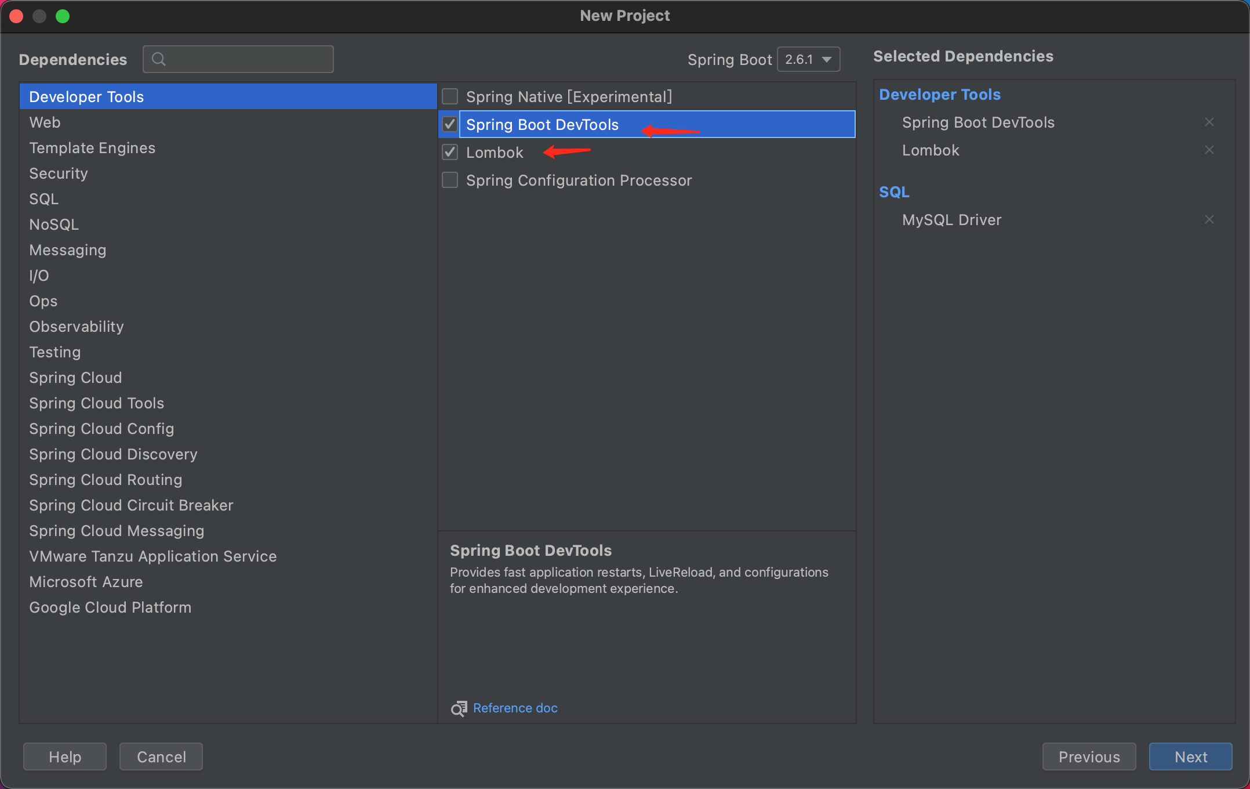Remove Lombok from selected dependencies
The height and width of the screenshot is (789, 1250).
pos(1209,150)
